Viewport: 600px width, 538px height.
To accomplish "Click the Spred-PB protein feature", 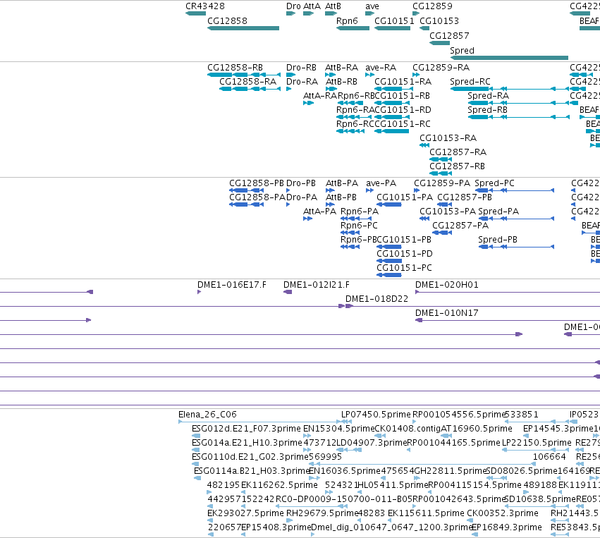I will tap(516, 247).
